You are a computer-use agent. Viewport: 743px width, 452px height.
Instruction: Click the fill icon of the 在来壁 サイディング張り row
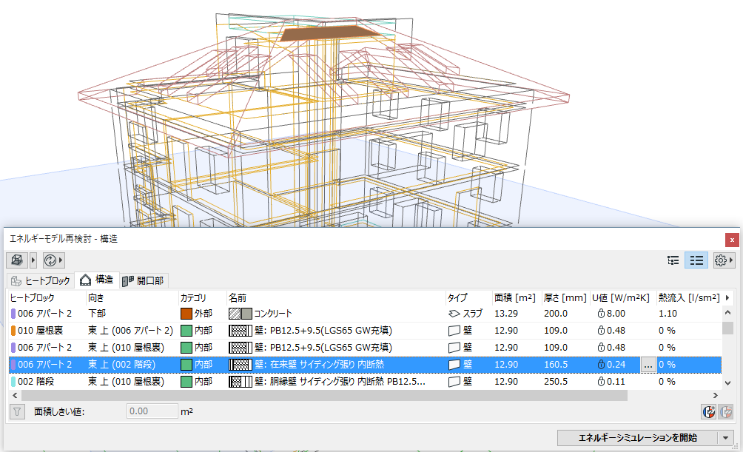click(241, 365)
